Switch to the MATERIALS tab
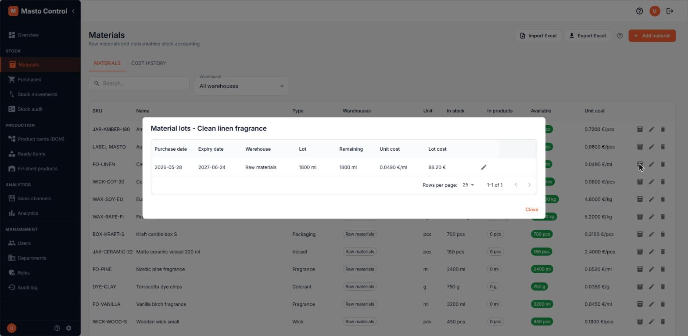This screenshot has width=688, height=336. pos(107,63)
